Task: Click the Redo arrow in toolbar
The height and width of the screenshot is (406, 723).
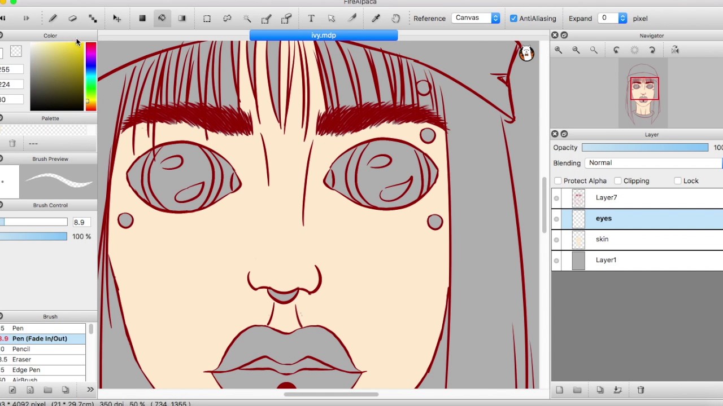Action: [x=26, y=19]
